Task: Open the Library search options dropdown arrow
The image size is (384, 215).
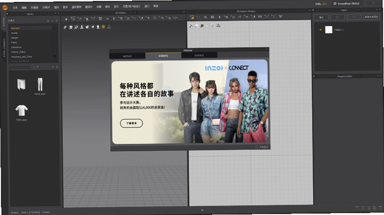Action: (x=37, y=67)
